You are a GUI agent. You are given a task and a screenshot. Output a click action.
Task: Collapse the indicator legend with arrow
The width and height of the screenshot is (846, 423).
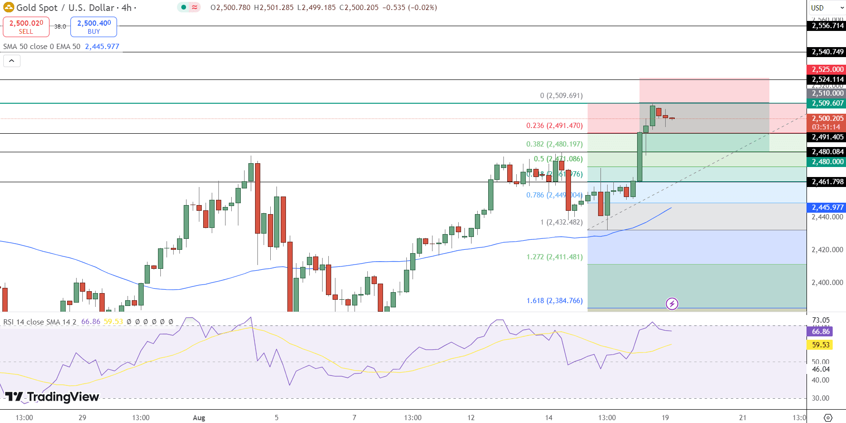pos(12,61)
